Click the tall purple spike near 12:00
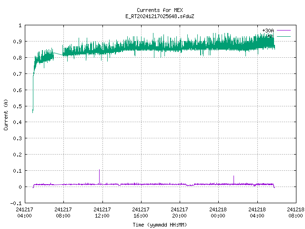 [100, 176]
